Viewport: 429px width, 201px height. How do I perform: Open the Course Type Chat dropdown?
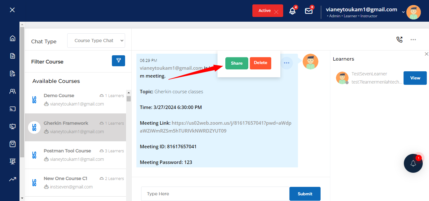(96, 41)
